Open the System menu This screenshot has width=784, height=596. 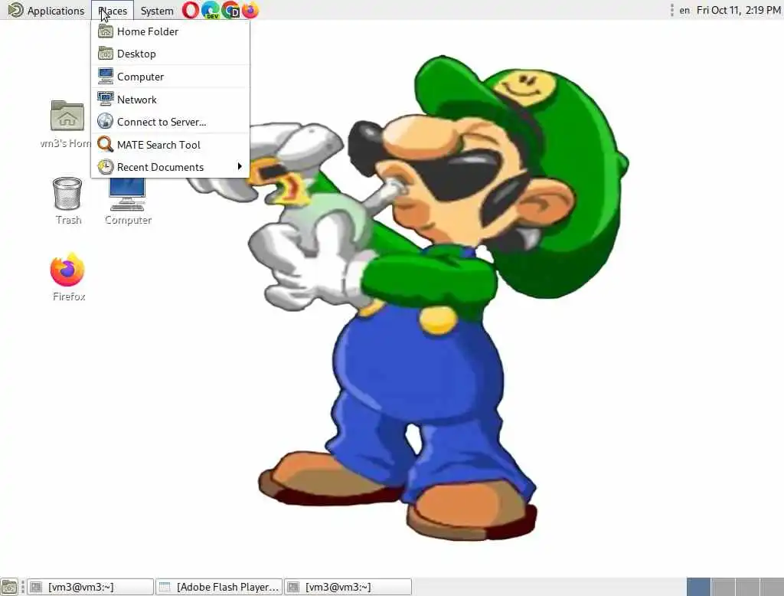pyautogui.click(x=156, y=11)
